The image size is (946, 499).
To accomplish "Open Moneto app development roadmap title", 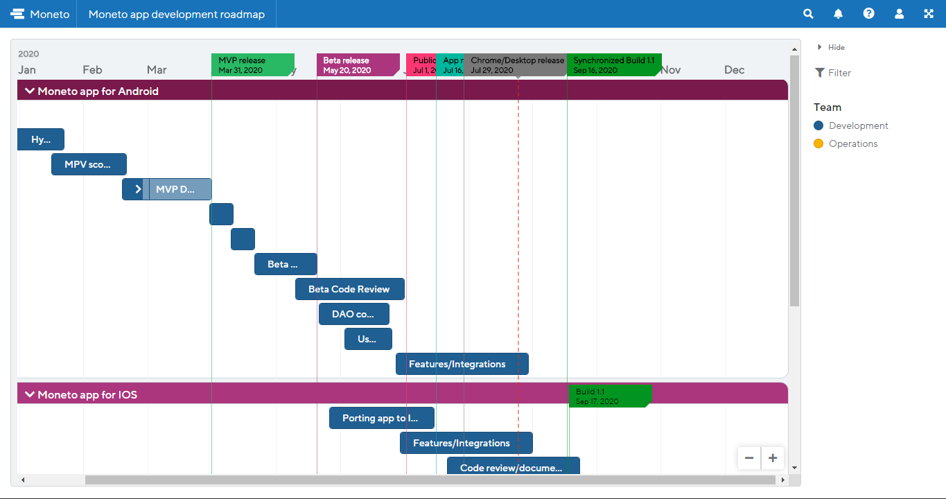I will (x=177, y=14).
